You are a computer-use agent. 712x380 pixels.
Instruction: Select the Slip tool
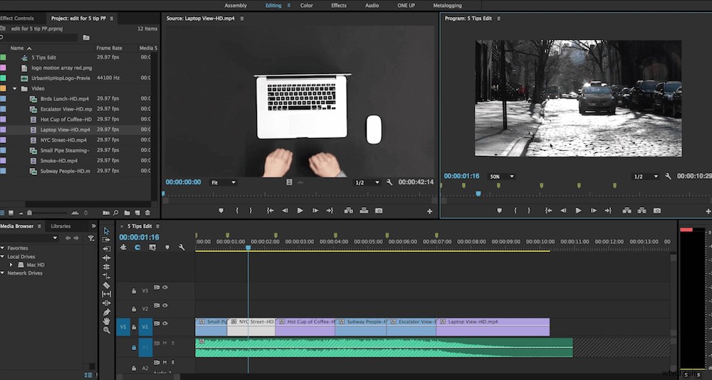(106, 294)
